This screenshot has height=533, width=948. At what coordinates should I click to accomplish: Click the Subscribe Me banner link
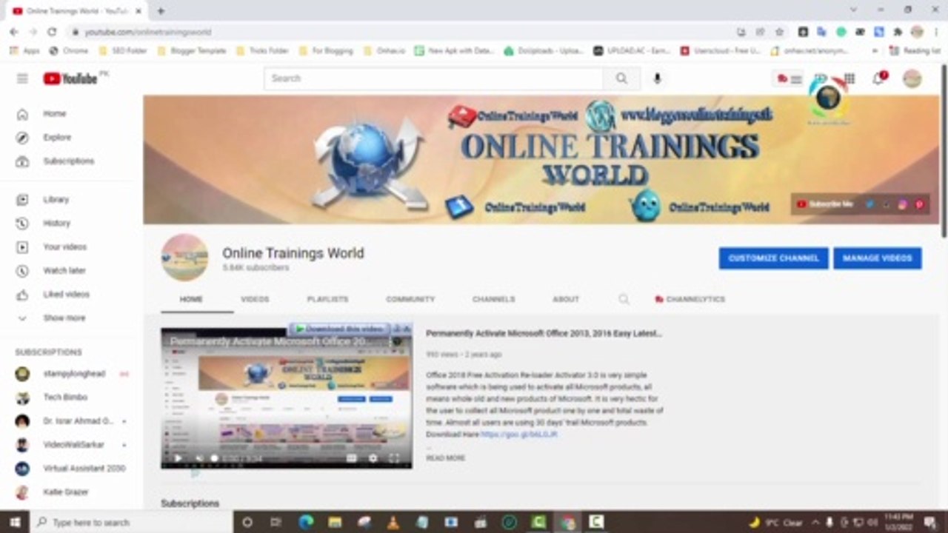point(825,204)
